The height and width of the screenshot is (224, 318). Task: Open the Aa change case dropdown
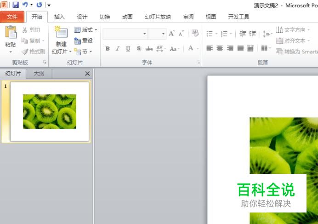pos(175,49)
